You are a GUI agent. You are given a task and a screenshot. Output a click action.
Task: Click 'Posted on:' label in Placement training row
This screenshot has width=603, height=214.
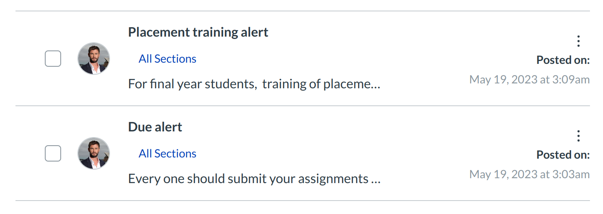click(563, 60)
